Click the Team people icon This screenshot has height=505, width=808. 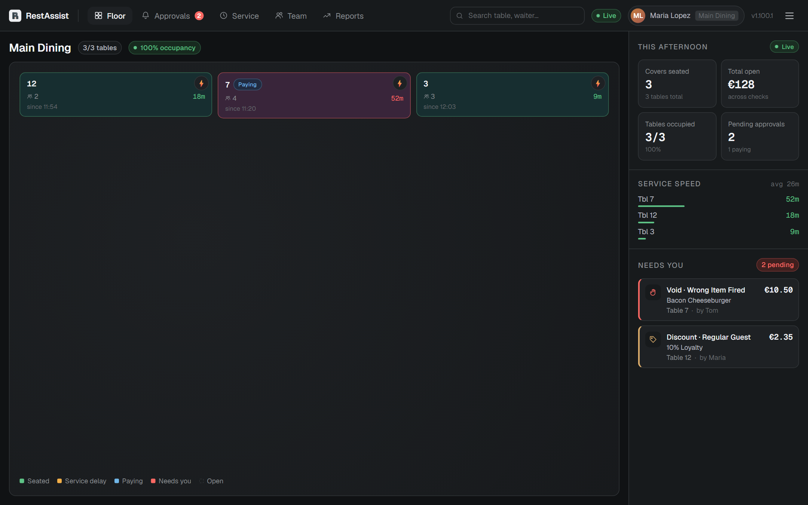pyautogui.click(x=279, y=15)
